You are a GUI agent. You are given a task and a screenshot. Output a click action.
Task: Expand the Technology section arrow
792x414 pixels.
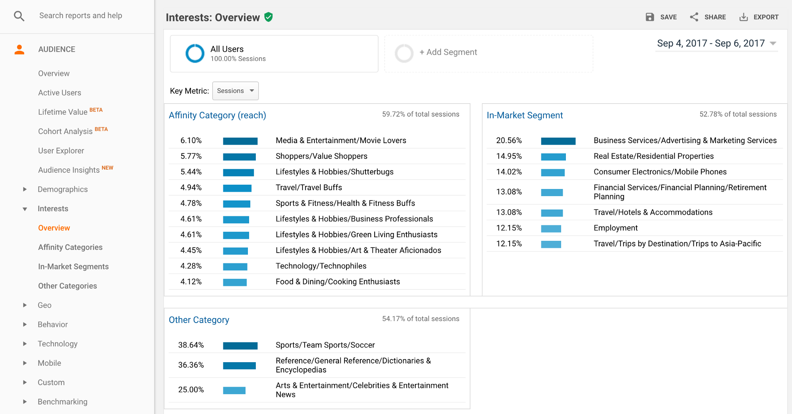point(25,344)
